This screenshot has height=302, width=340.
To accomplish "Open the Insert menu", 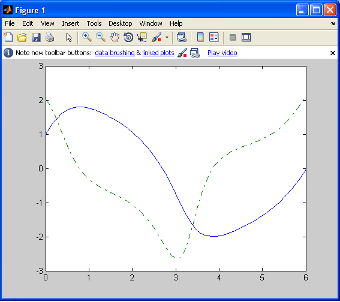I will 71,23.
